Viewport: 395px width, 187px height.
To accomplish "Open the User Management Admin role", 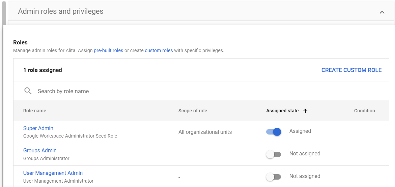I will click(x=53, y=173).
